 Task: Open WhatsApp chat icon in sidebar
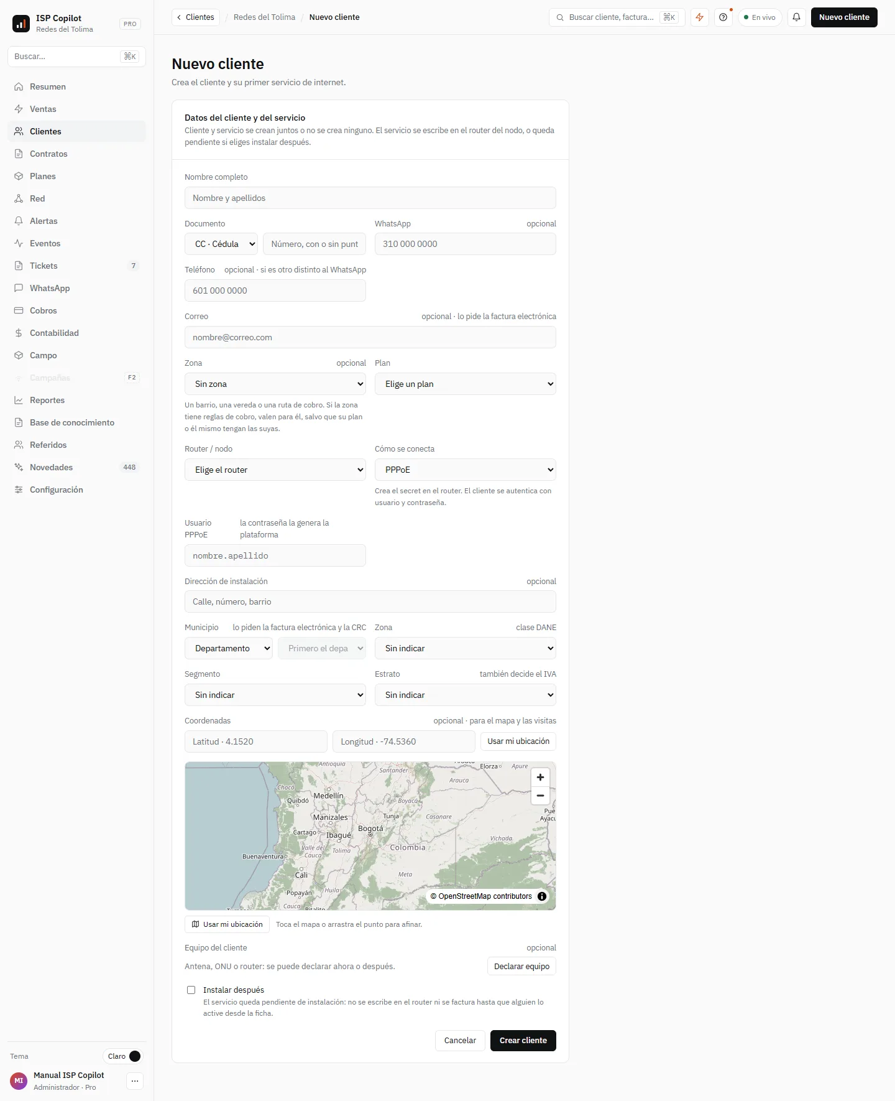(76, 288)
